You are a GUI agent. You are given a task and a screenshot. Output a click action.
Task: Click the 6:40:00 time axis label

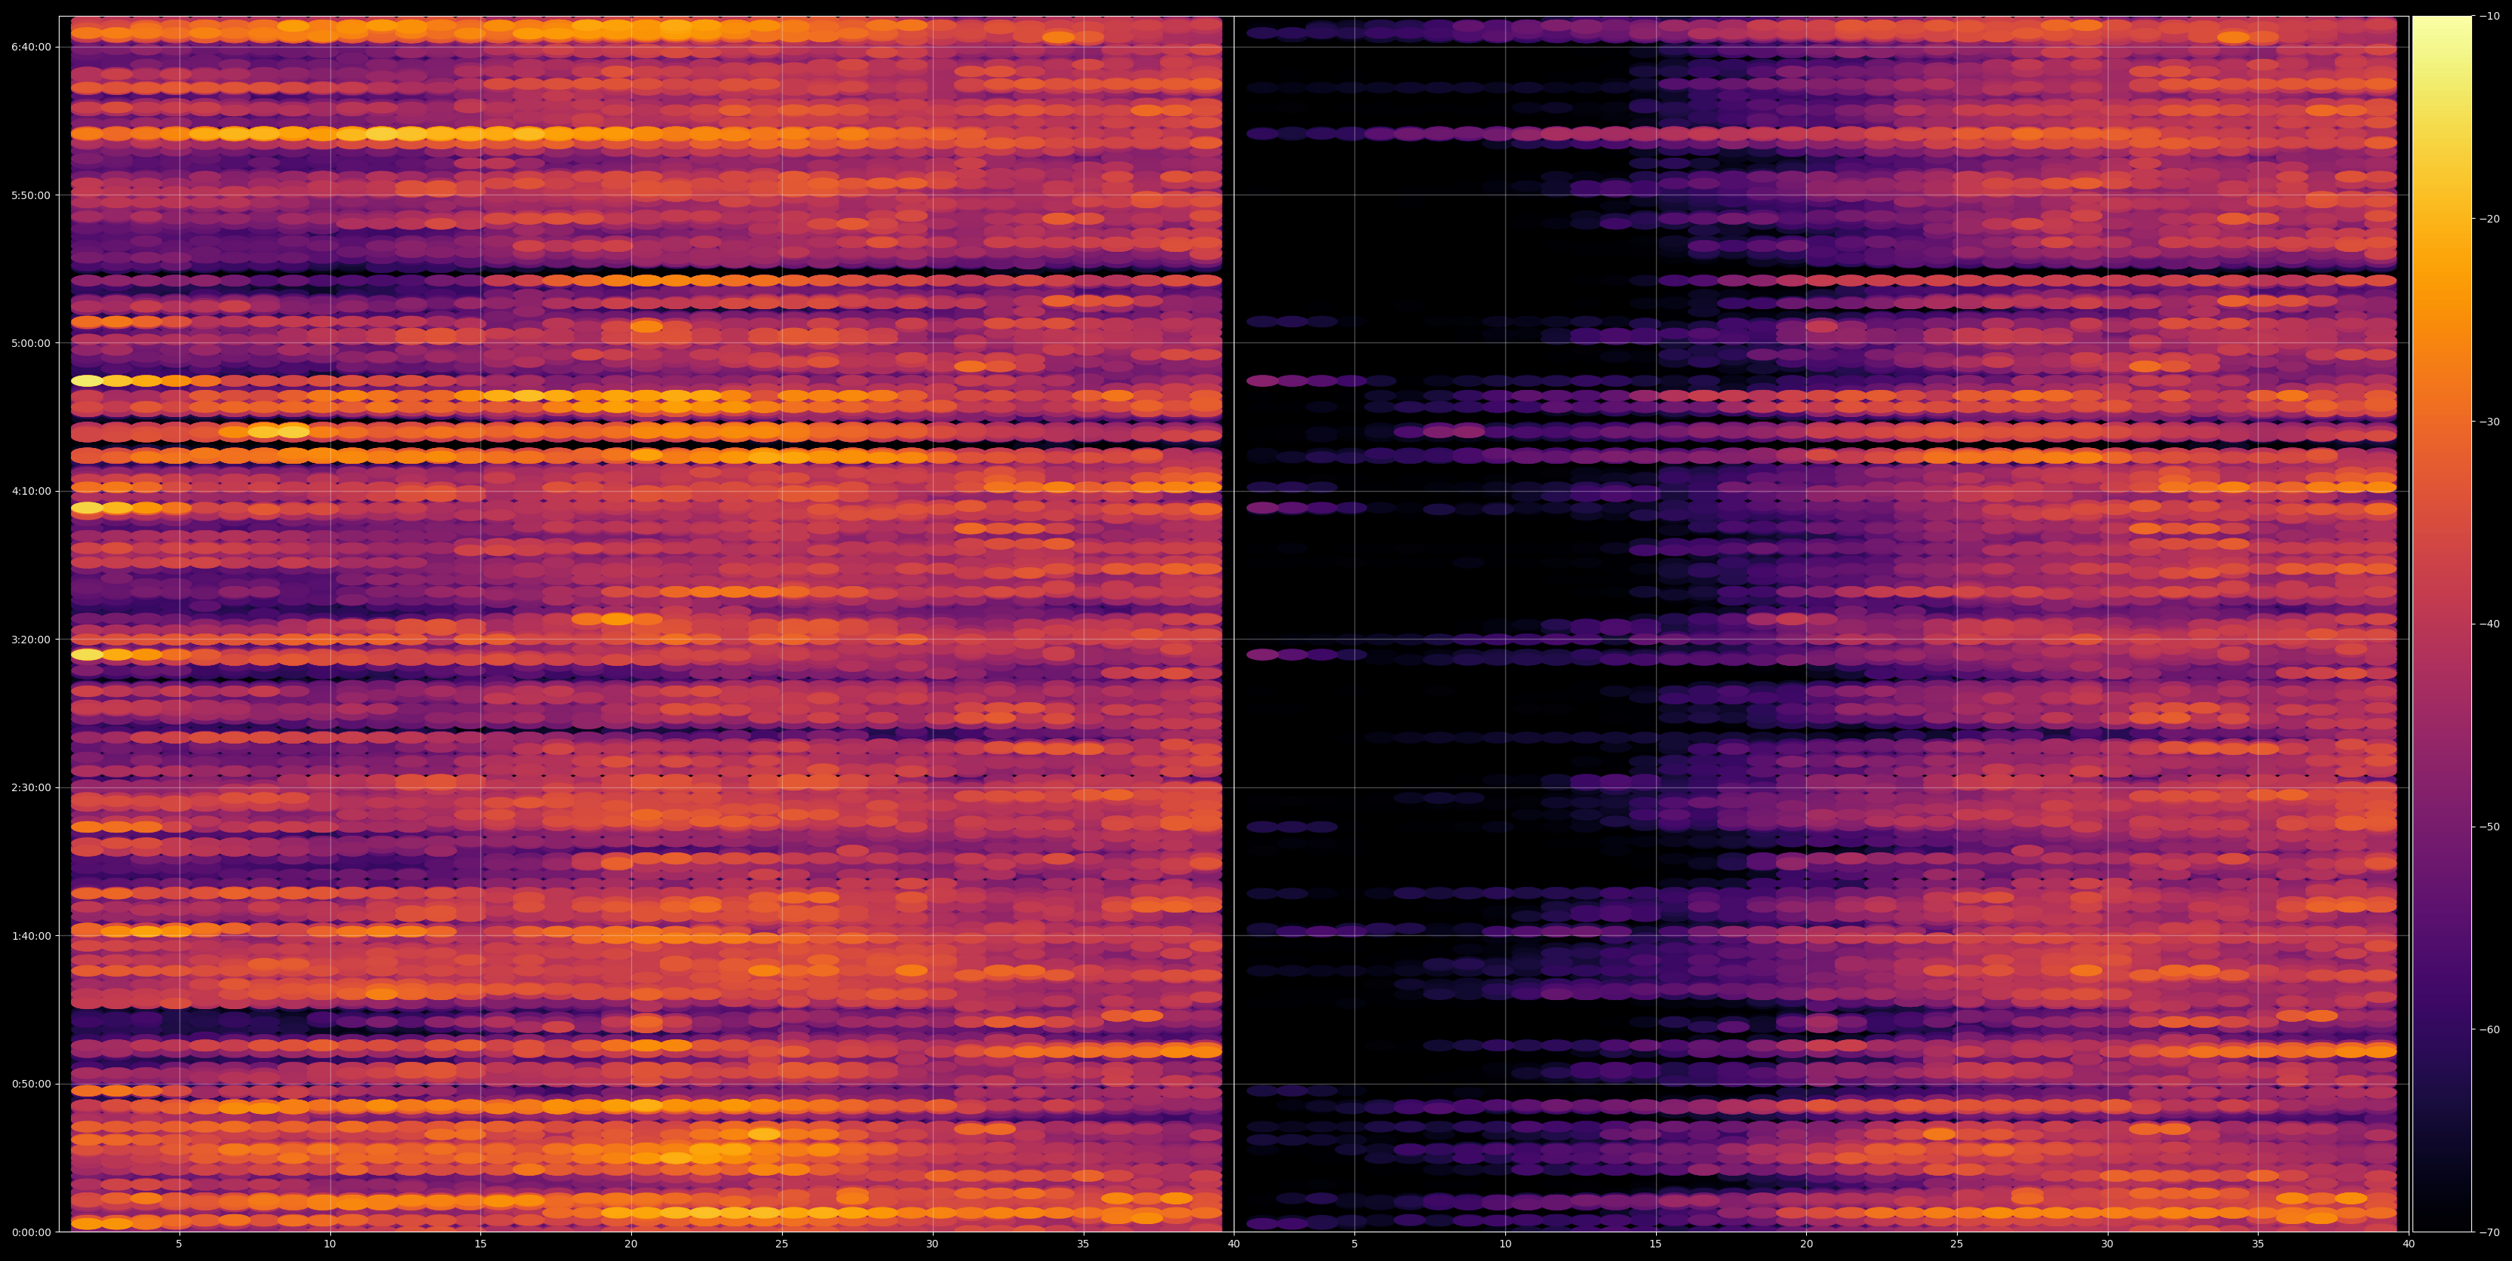click(x=30, y=47)
